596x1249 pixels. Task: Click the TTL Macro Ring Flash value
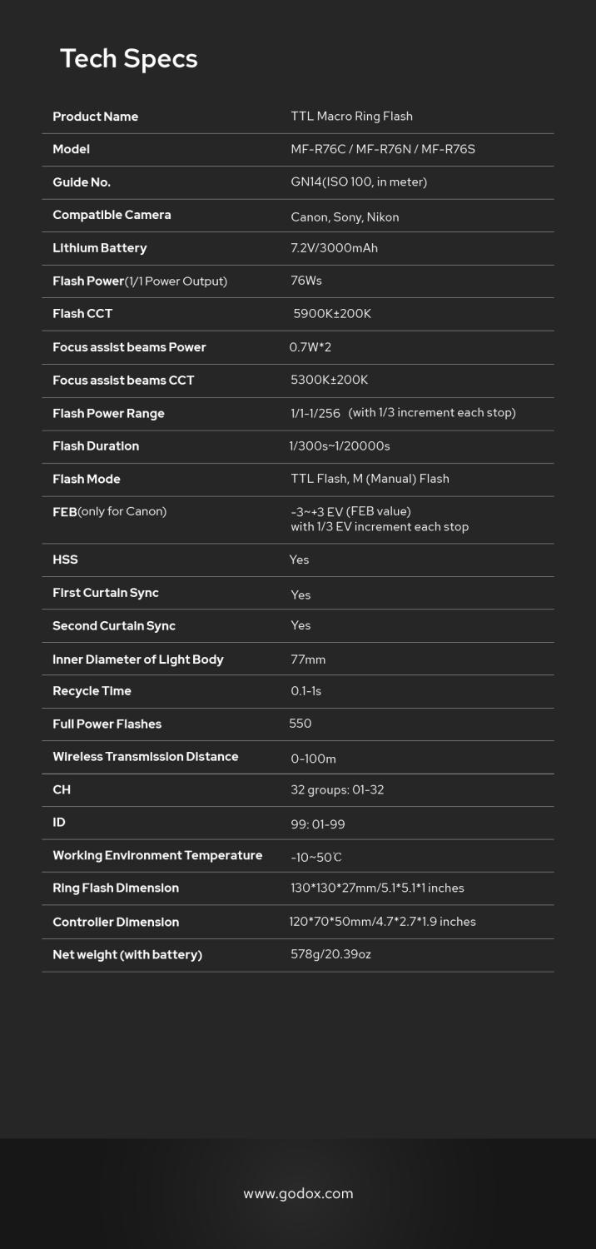point(351,117)
